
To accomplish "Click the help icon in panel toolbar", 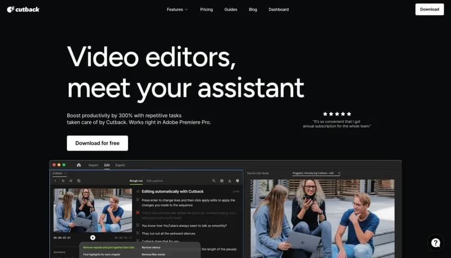I will pyautogui.click(x=237, y=181).
